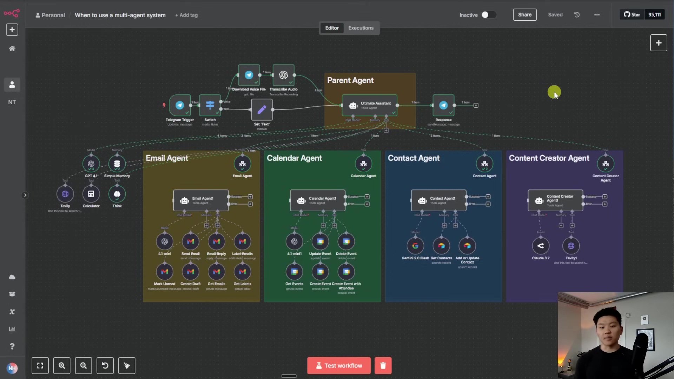Open the Gemini 2.0 Flash model node
Screen dimensions: 674x379
[415, 246]
